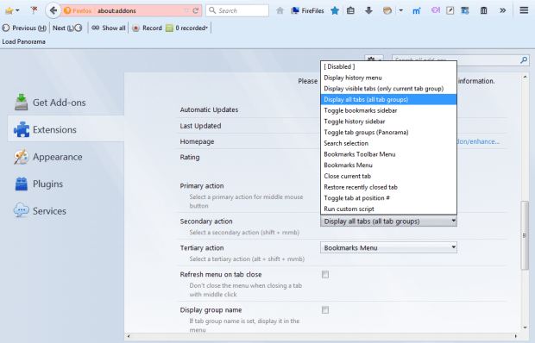
Task: Open the address bar history dropdown arrow
Action: tap(186, 10)
